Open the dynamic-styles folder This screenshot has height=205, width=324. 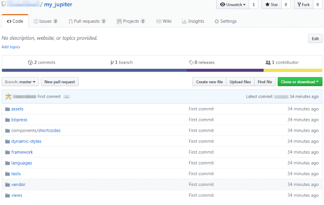[x=26, y=141]
